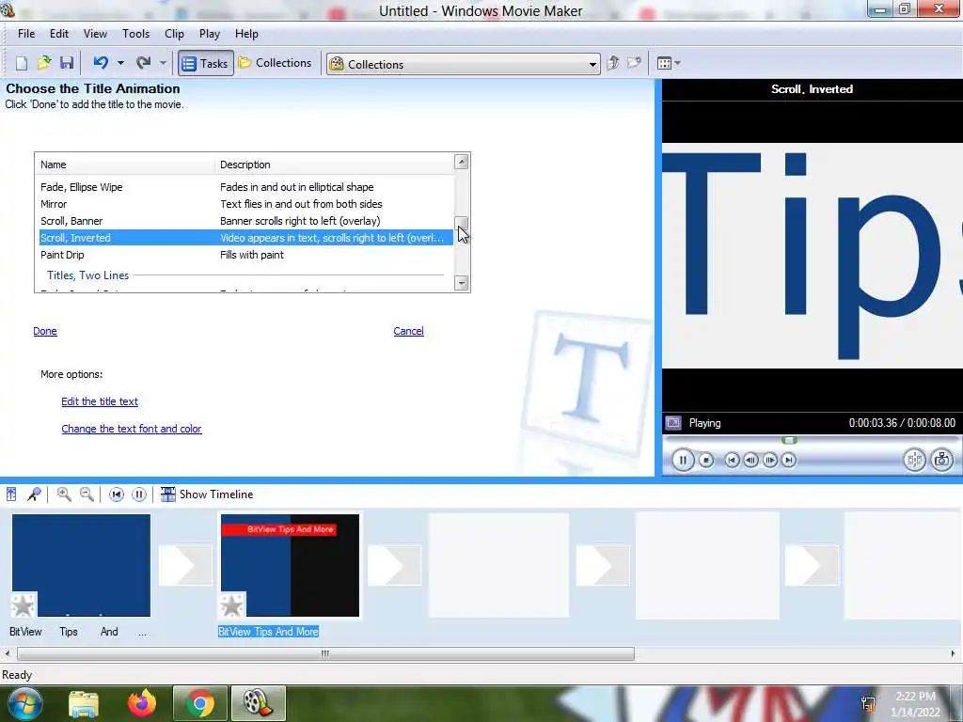Screen dimensions: 963x722
Task: Click the Redo arrow icon
Action: click(144, 63)
